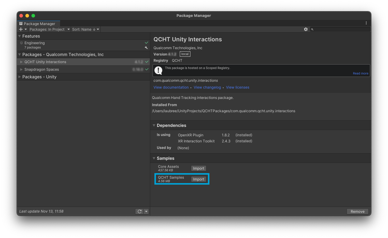Open the View changelog link
Image resolution: width=388 pixels, height=238 pixels.
pos(207,87)
